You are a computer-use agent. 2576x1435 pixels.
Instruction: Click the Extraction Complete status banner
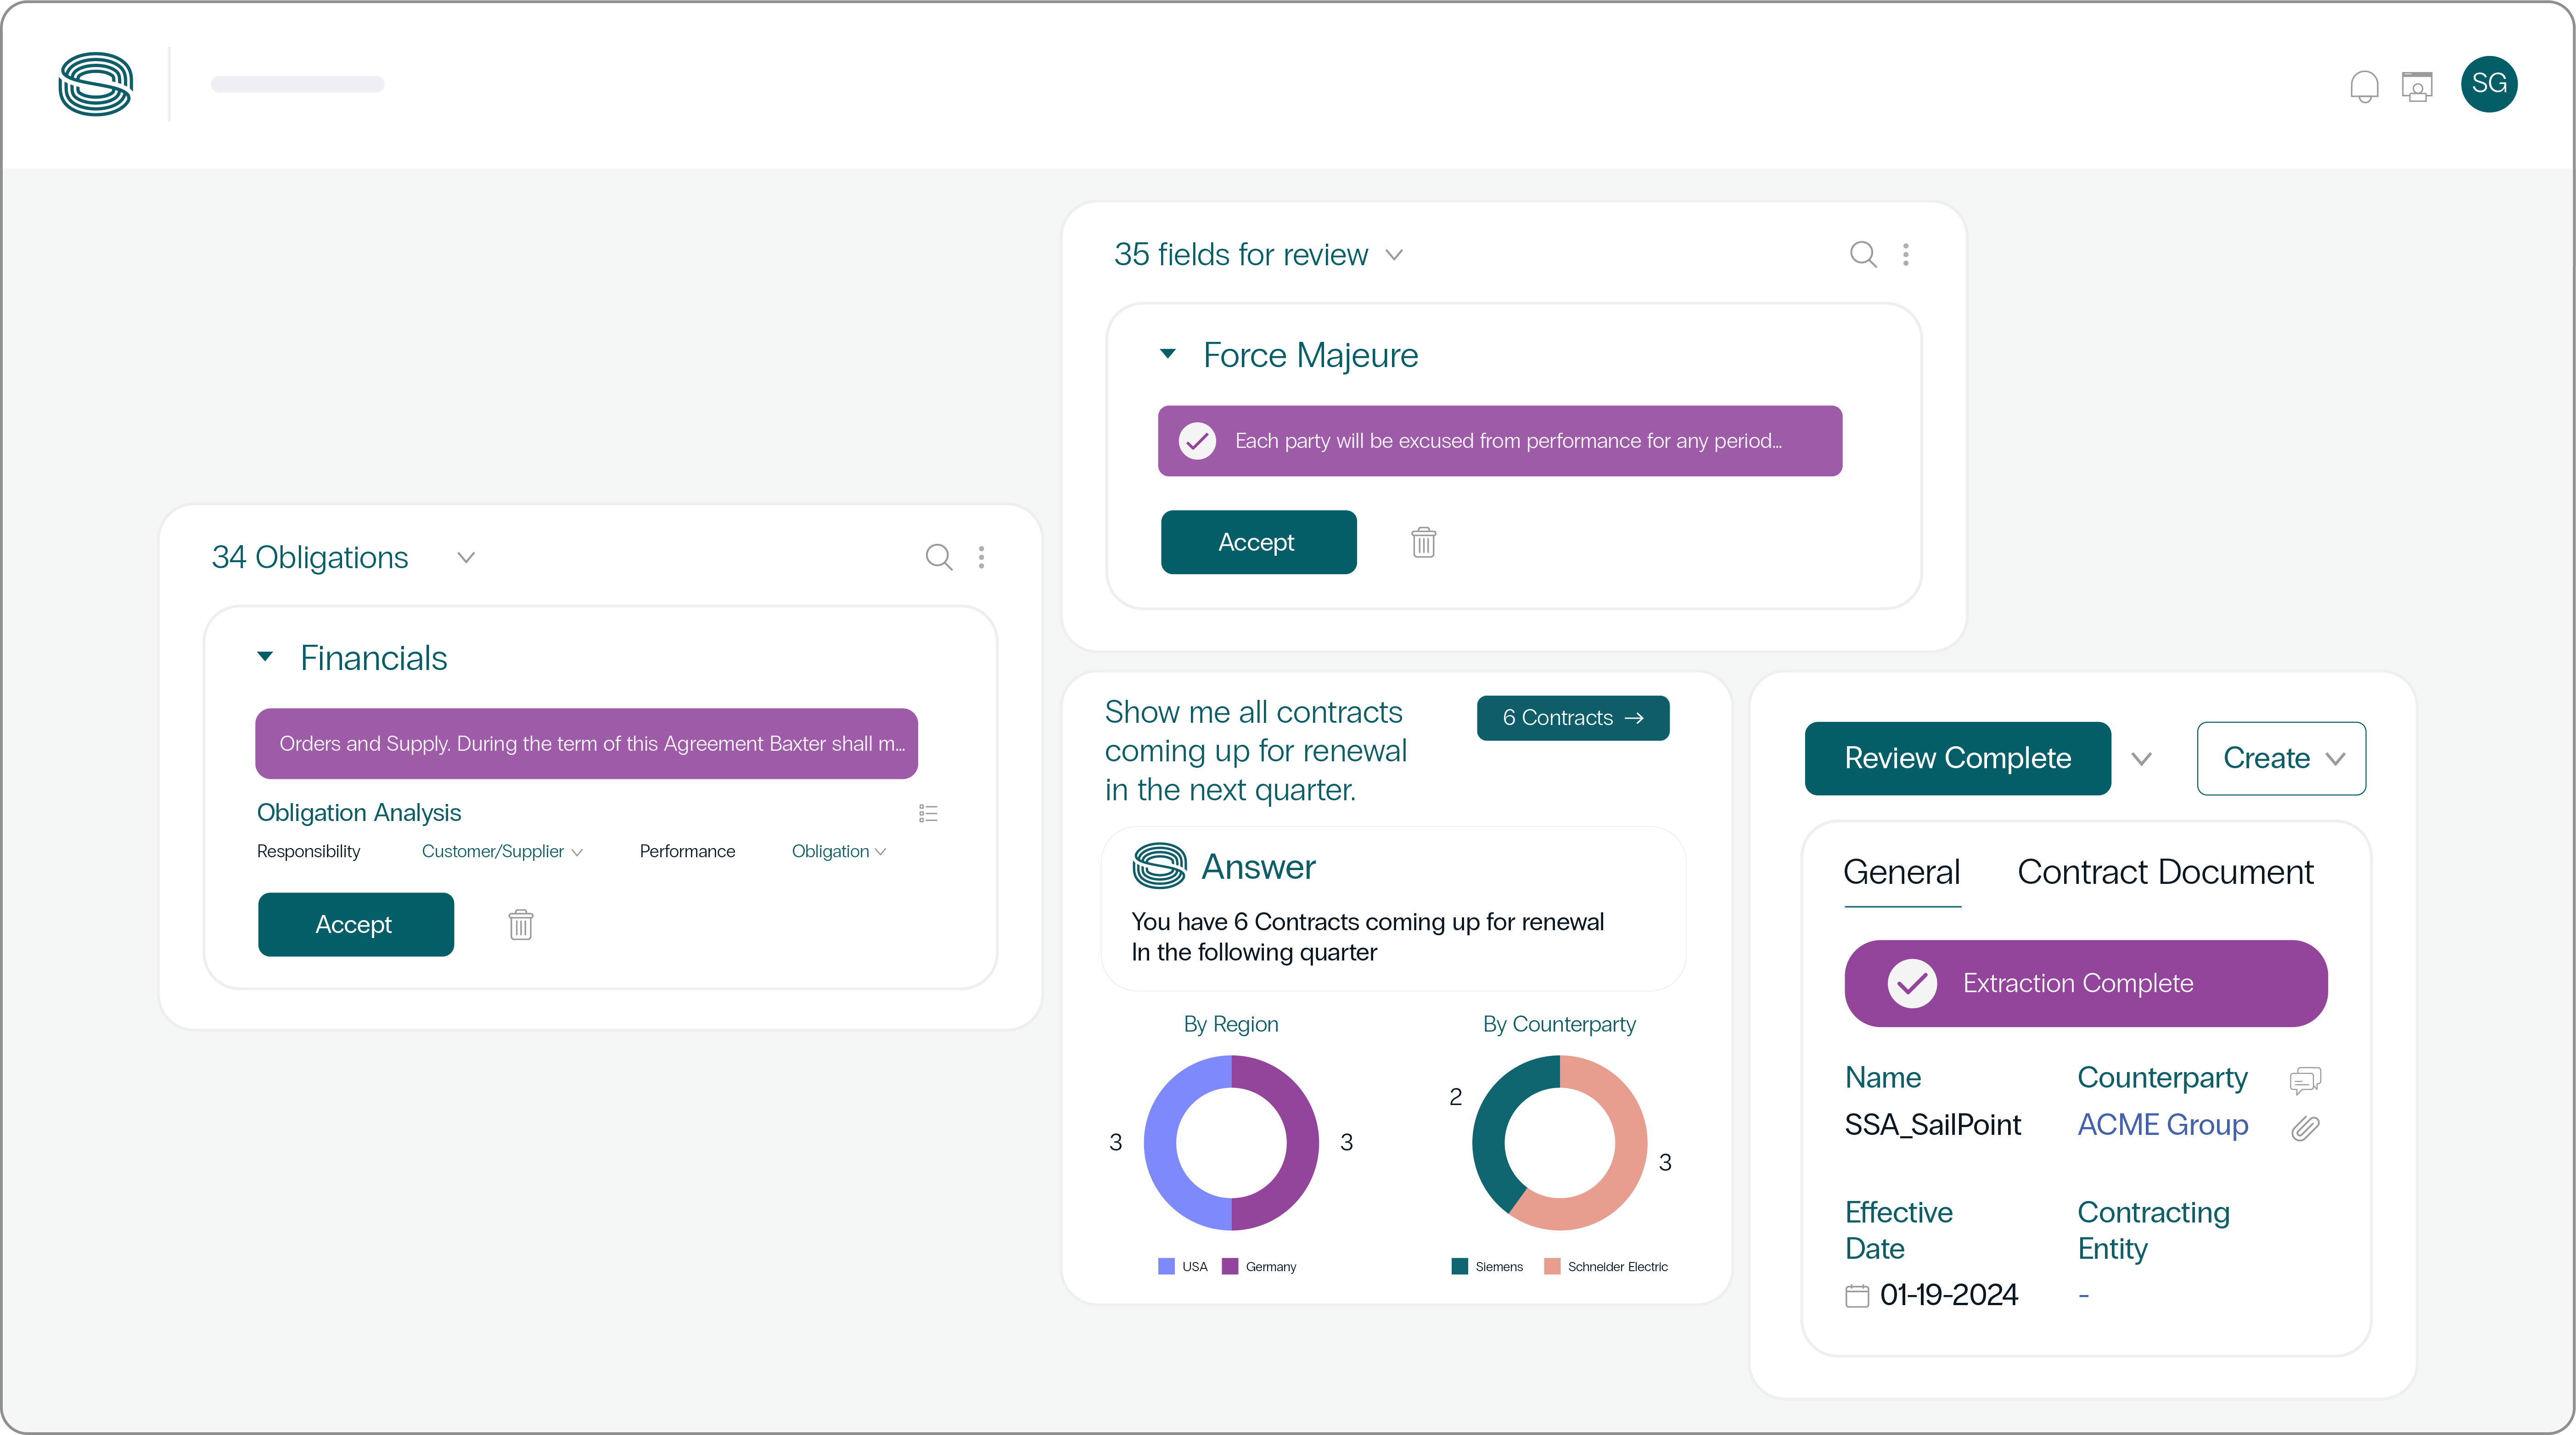pyautogui.click(x=2086, y=983)
